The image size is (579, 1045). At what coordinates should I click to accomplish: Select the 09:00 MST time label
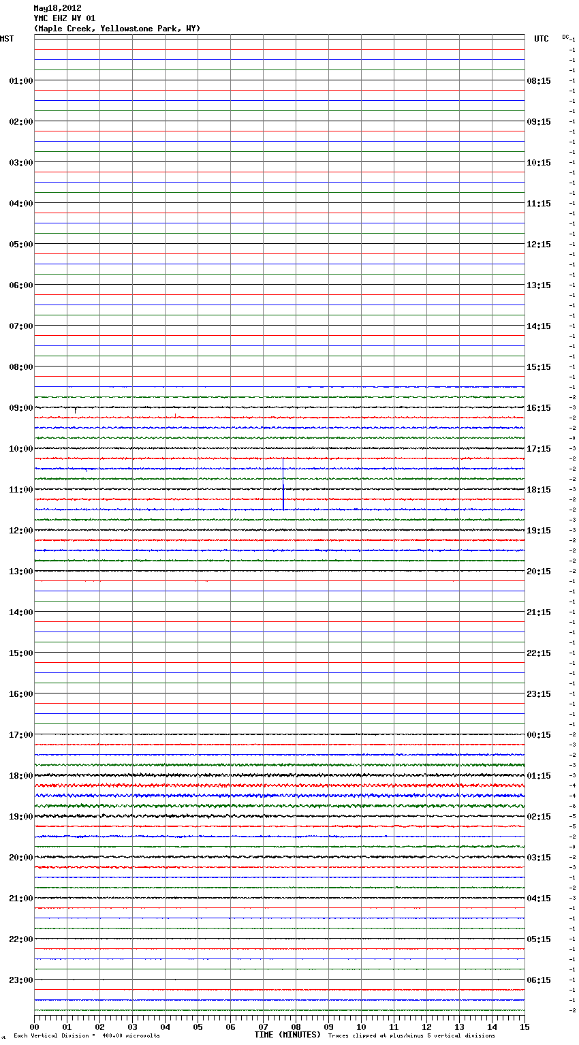[21, 408]
